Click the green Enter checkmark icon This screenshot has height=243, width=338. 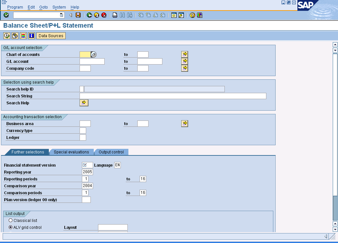click(6, 15)
